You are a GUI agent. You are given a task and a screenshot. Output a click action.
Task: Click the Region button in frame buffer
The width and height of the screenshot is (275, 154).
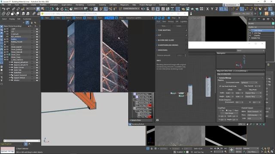(109, 18)
